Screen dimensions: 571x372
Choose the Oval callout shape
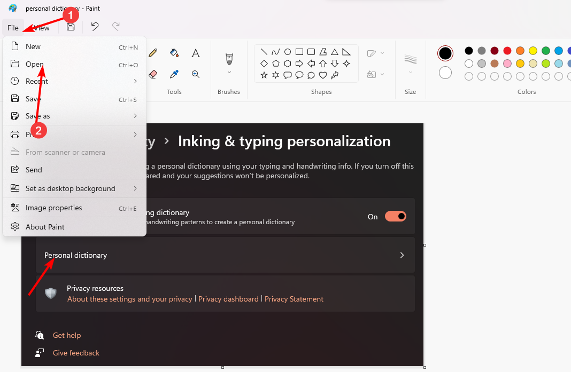[299, 75]
